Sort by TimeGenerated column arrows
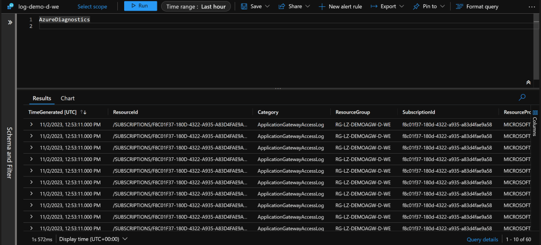This screenshot has height=245, width=541. [83, 112]
